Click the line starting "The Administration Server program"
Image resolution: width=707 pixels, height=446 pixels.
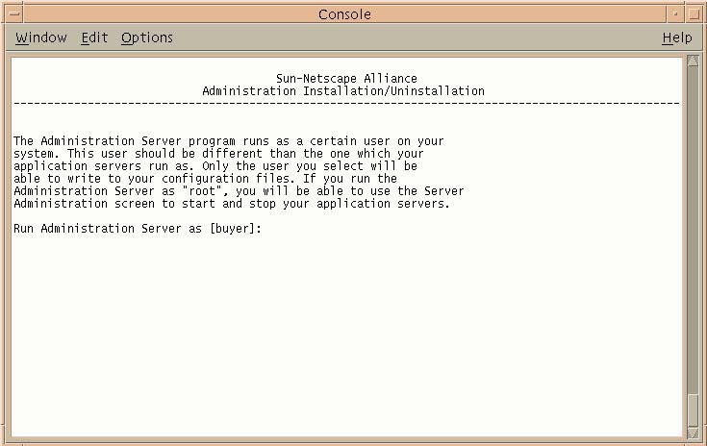(x=229, y=141)
